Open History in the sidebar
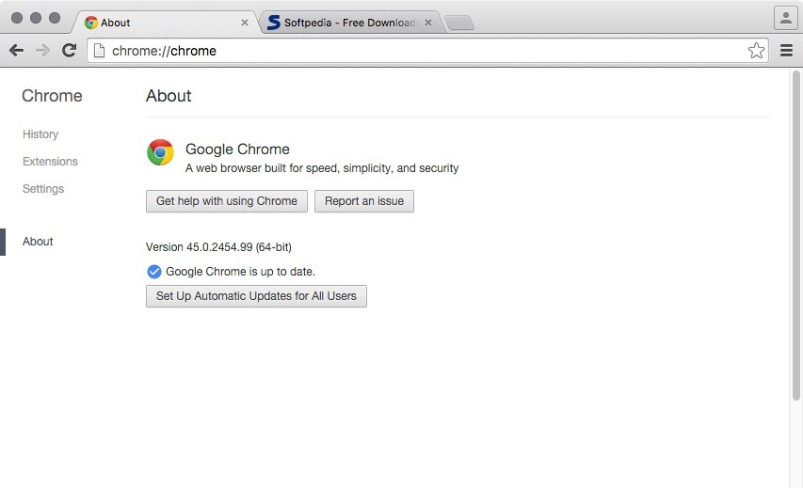The width and height of the screenshot is (803, 488). (40, 134)
